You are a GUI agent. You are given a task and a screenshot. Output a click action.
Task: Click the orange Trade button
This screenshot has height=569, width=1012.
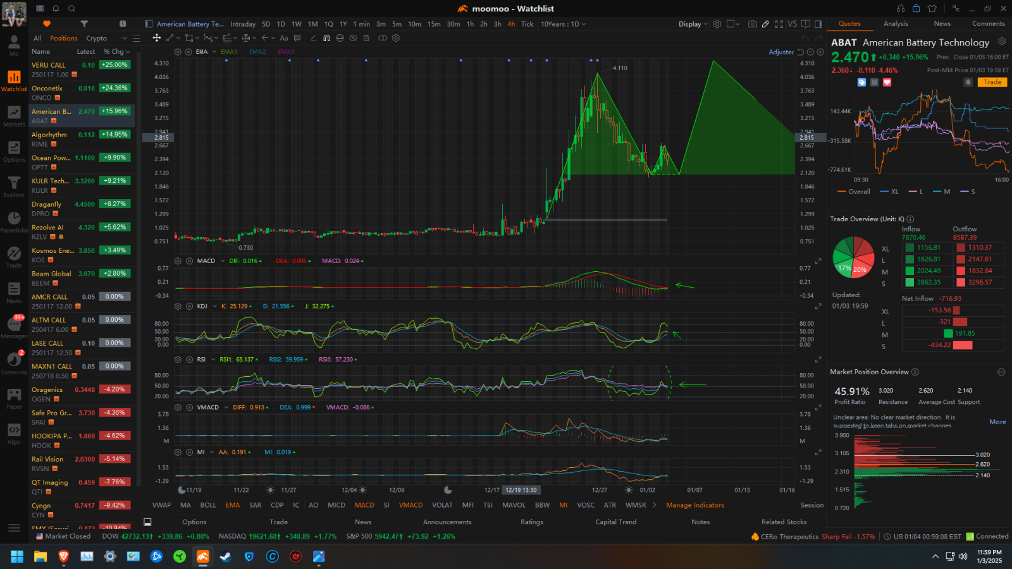pos(992,82)
